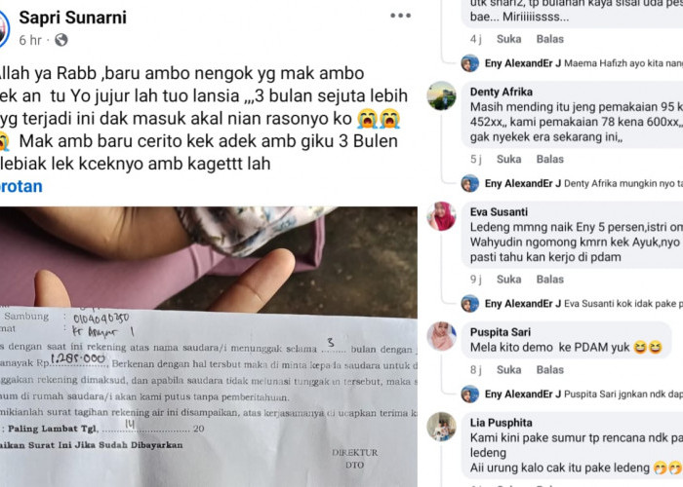The width and height of the screenshot is (683, 487).
Task: Click the blue hashtag link under the post text
Action: click(20, 186)
